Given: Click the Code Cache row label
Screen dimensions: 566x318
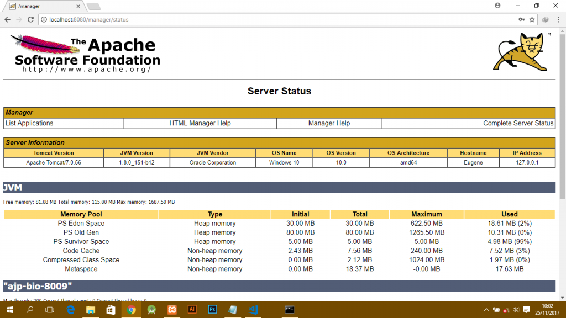Looking at the screenshot, I should coord(81,251).
